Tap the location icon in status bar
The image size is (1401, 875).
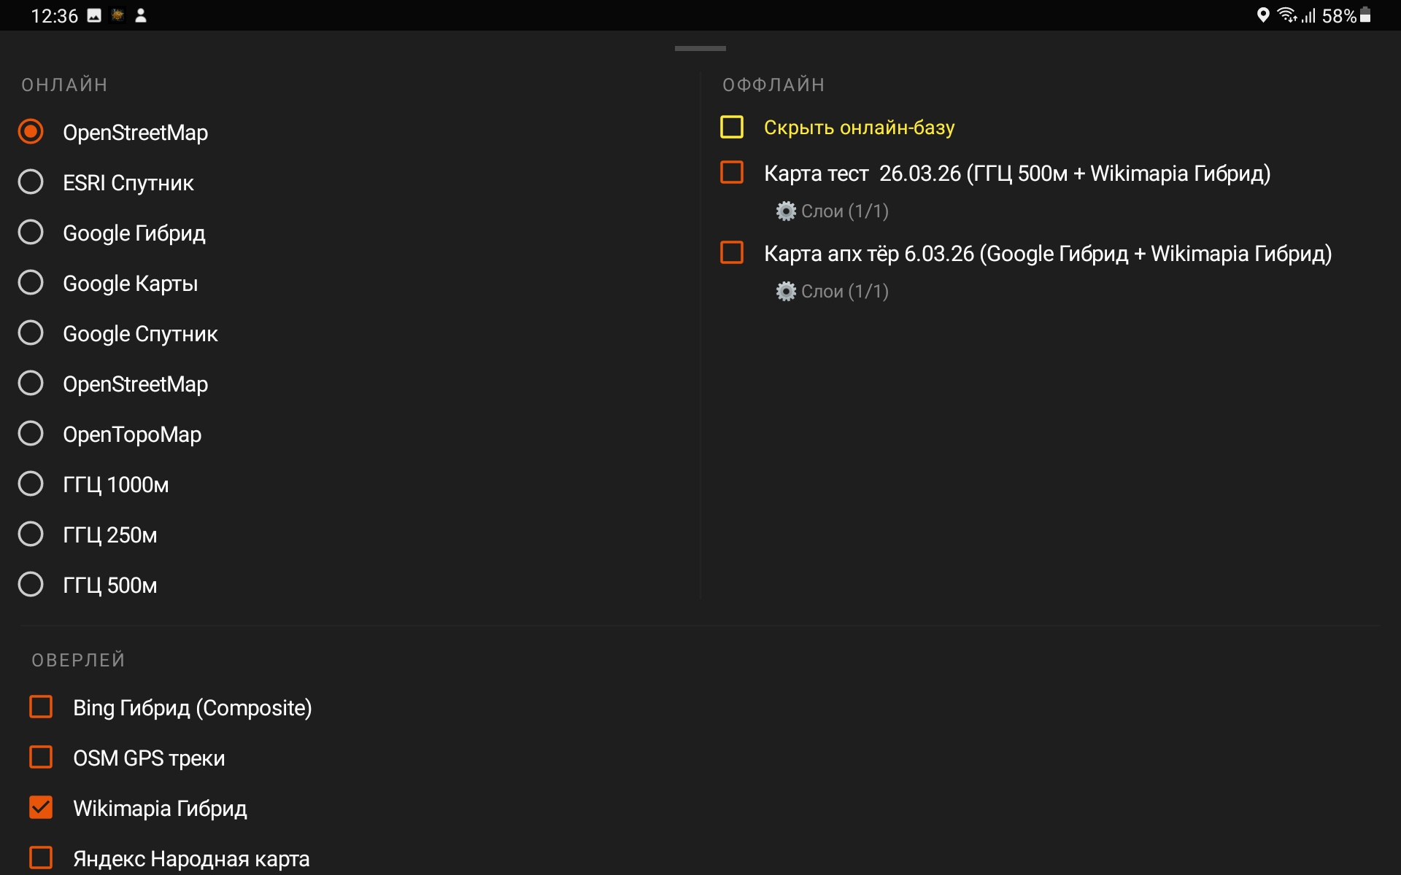pos(1263,15)
